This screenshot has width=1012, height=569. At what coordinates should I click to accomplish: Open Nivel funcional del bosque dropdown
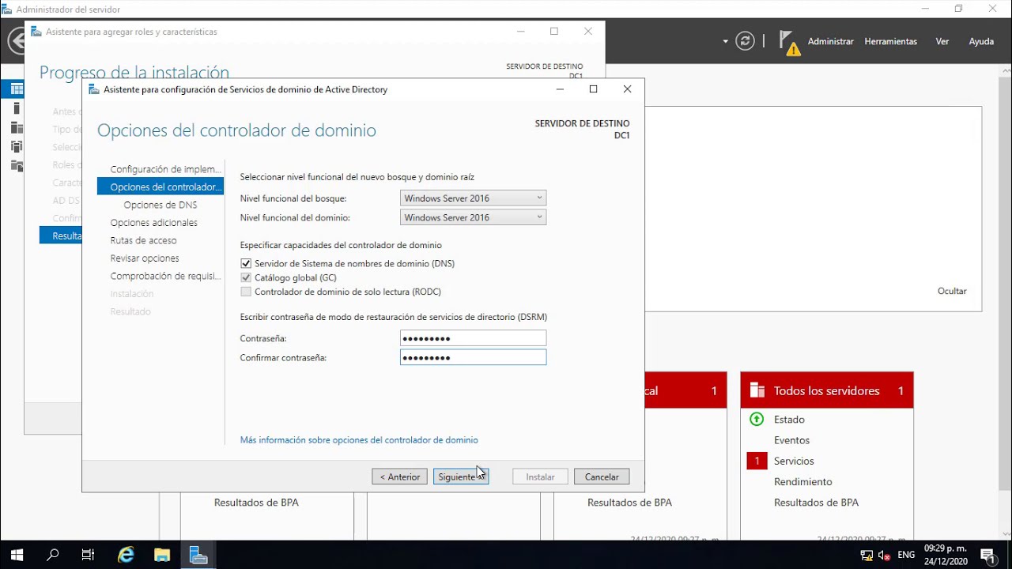(473, 198)
